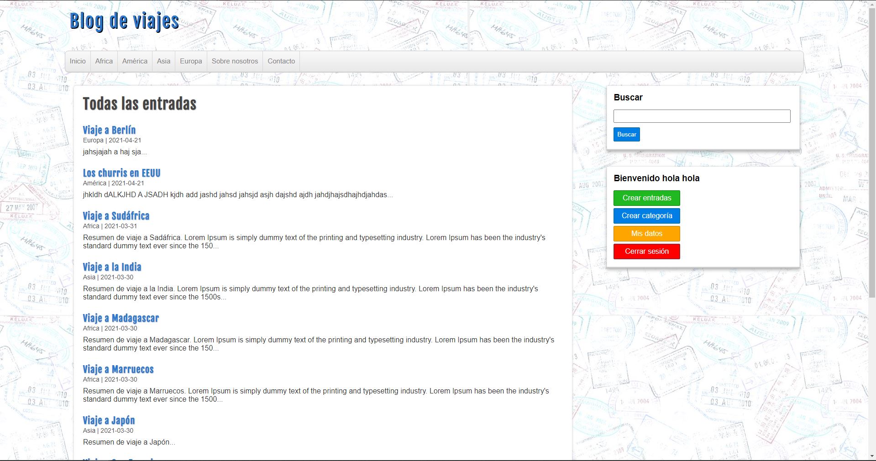Switch to the Asia category

163,61
